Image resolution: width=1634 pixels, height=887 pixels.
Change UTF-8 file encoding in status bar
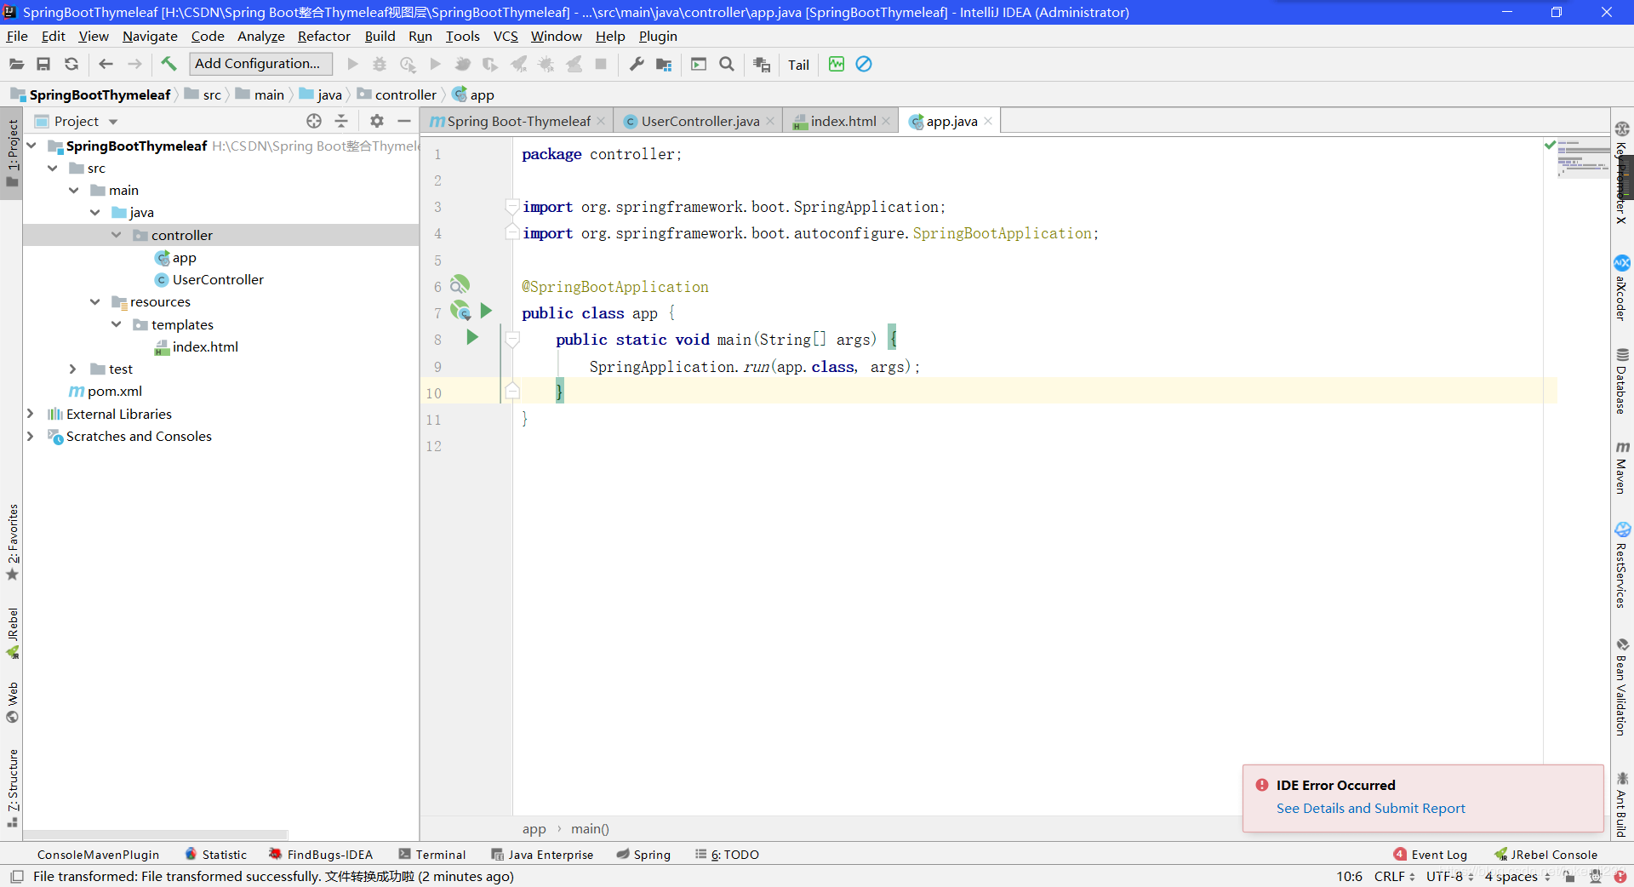pos(1450,876)
